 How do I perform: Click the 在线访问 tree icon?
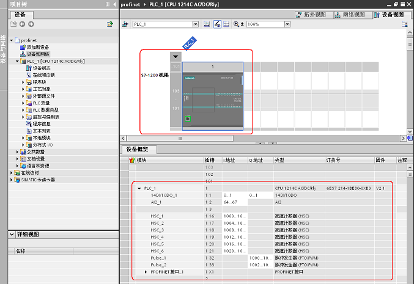pyautogui.click(x=17, y=173)
